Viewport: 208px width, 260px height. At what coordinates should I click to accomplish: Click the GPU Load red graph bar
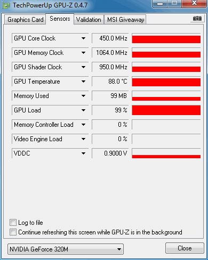coord(166,110)
